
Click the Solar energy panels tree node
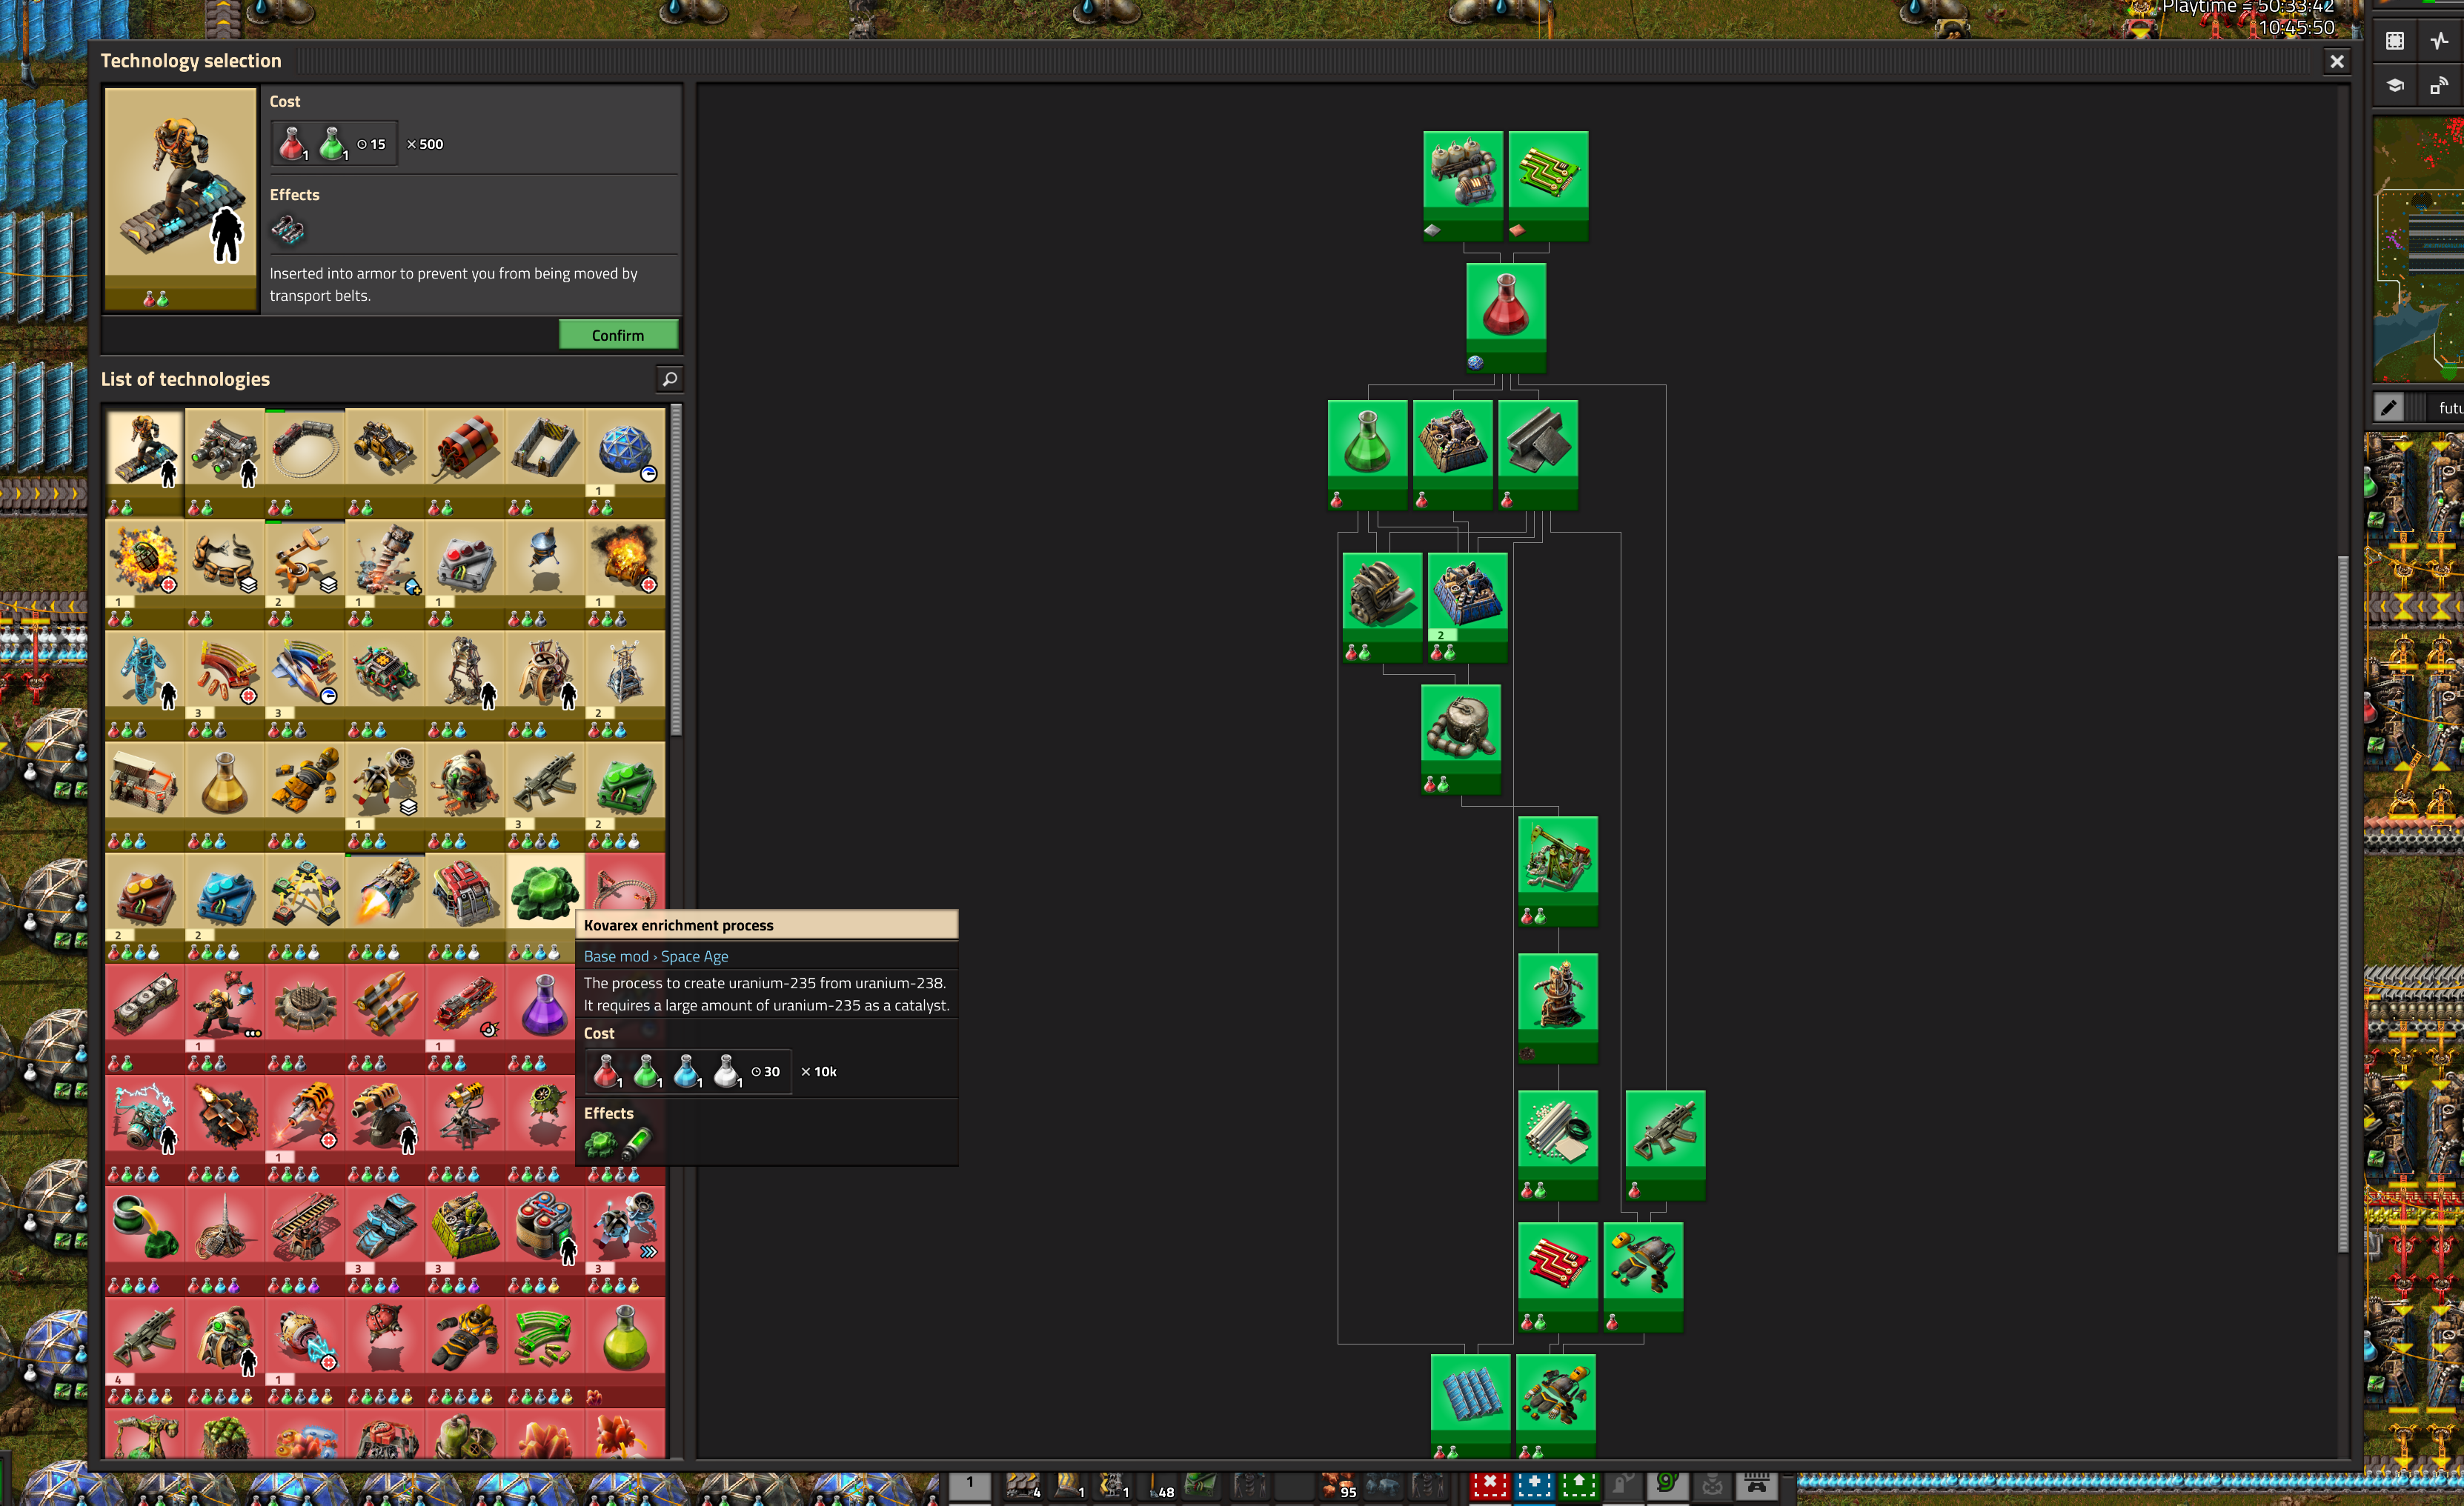click(1470, 1406)
